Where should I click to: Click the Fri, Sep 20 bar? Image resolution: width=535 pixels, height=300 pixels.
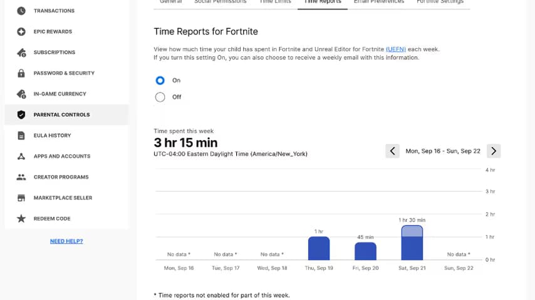365,251
